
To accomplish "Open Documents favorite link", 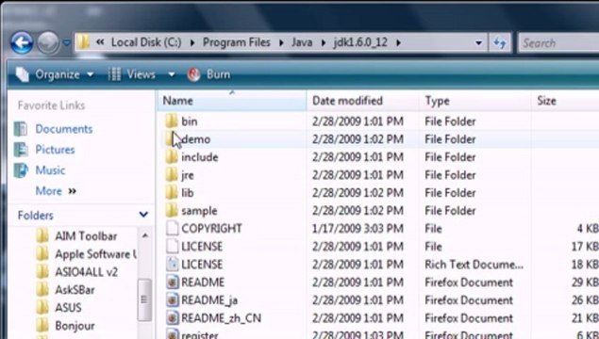I will (x=64, y=129).
